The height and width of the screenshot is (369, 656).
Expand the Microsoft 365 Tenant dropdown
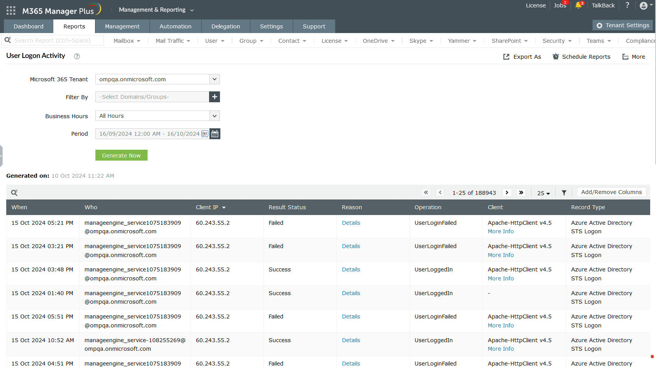click(x=215, y=79)
